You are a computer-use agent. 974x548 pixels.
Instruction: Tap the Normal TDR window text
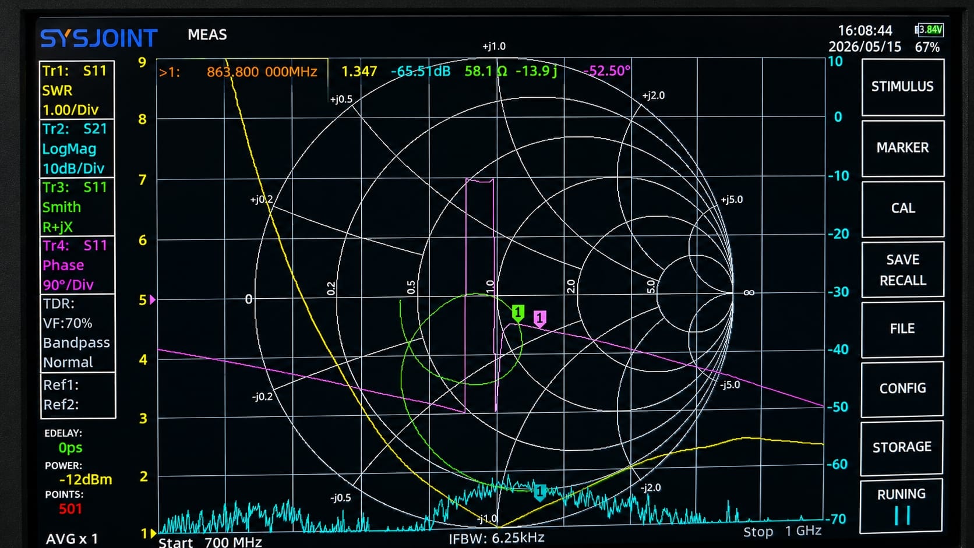68,362
